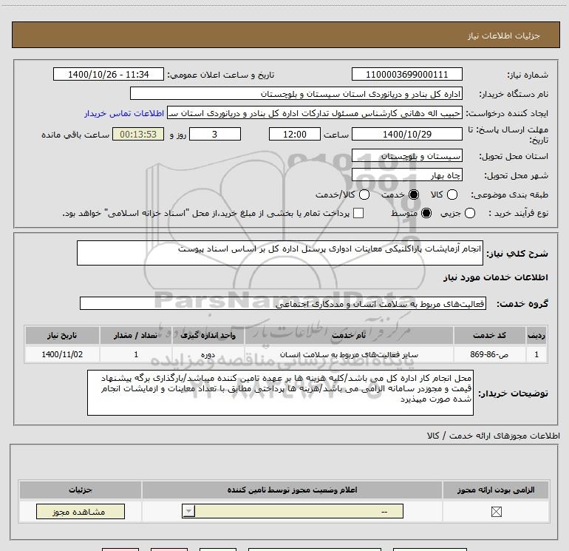Click the days remaining field showing 3
Image resolution: width=569 pixels, height=551 pixels.
[x=215, y=134]
